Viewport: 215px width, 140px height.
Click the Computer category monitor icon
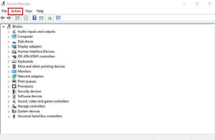point(14,37)
